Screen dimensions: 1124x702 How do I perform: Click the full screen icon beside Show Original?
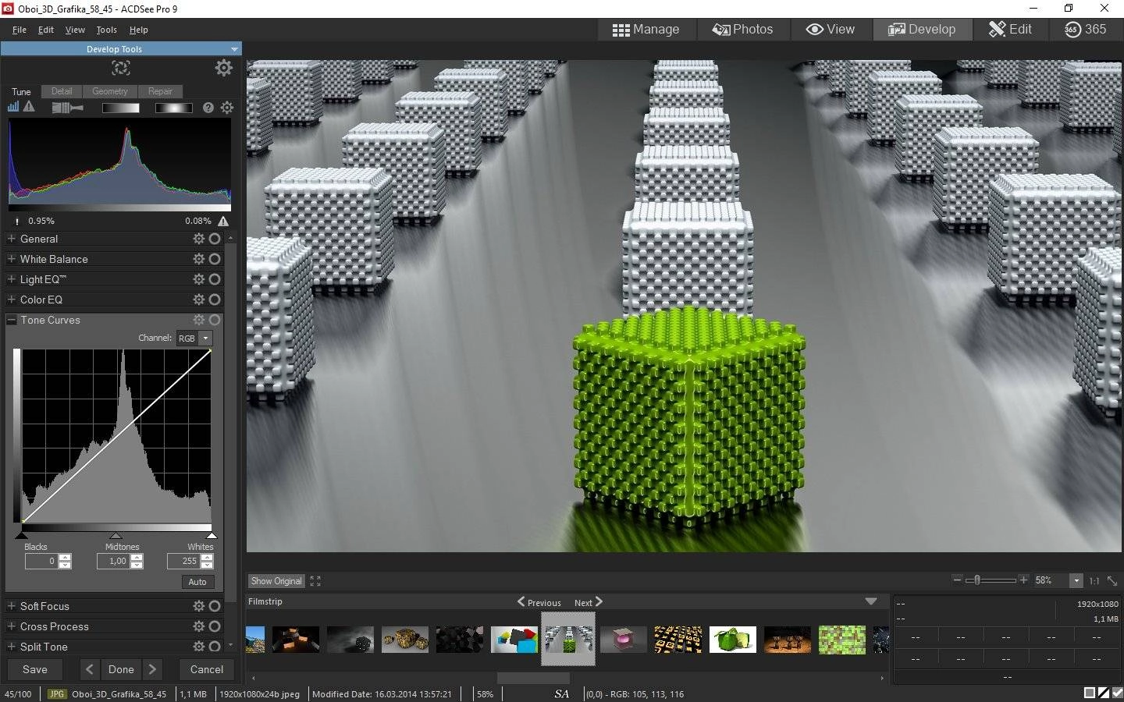tap(315, 581)
